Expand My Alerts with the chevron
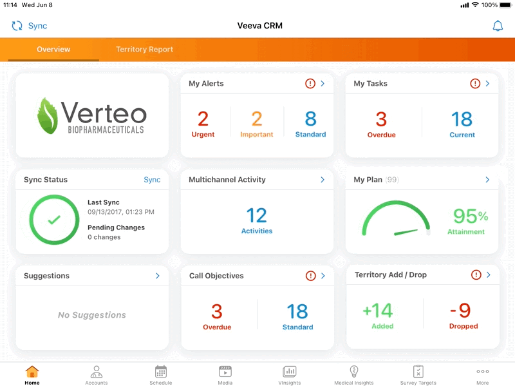The height and width of the screenshot is (386, 515). 323,84
